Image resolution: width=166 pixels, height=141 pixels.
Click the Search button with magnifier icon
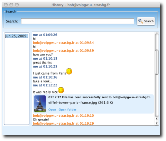146,21
